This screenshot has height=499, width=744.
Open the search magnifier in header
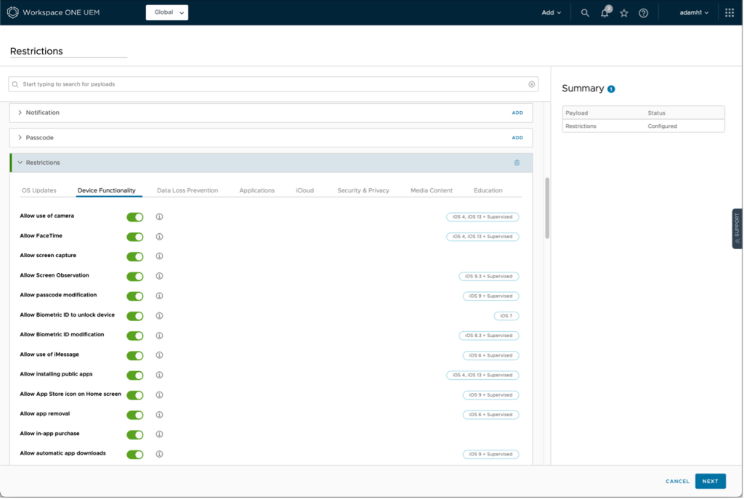(585, 13)
